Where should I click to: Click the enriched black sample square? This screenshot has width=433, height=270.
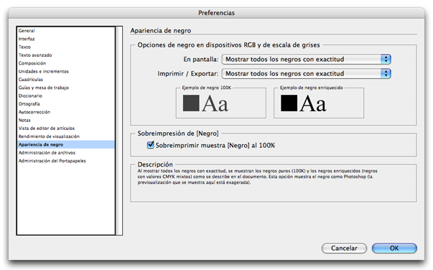(289, 103)
